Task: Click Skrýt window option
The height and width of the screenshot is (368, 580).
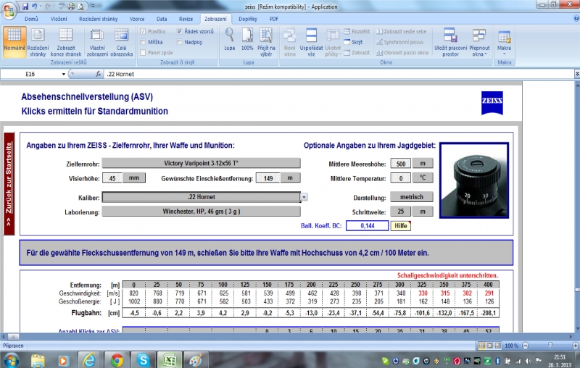Action: [353, 42]
